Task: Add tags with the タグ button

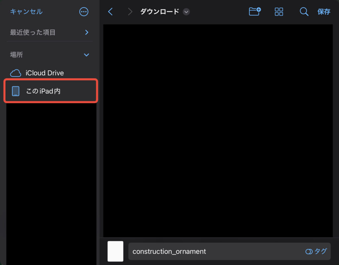Action: 316,251
